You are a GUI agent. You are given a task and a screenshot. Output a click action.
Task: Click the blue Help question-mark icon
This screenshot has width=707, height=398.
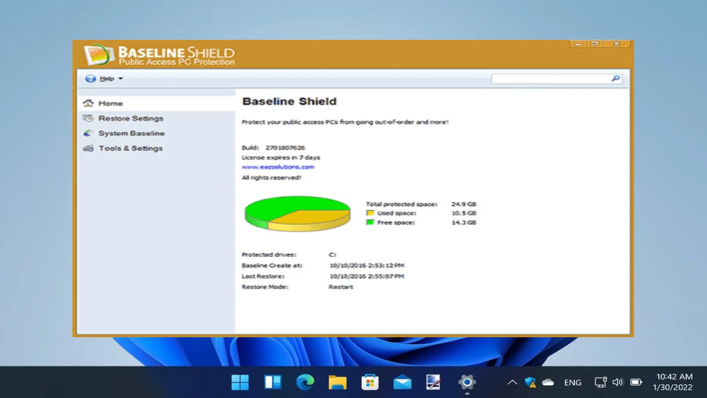pos(90,78)
